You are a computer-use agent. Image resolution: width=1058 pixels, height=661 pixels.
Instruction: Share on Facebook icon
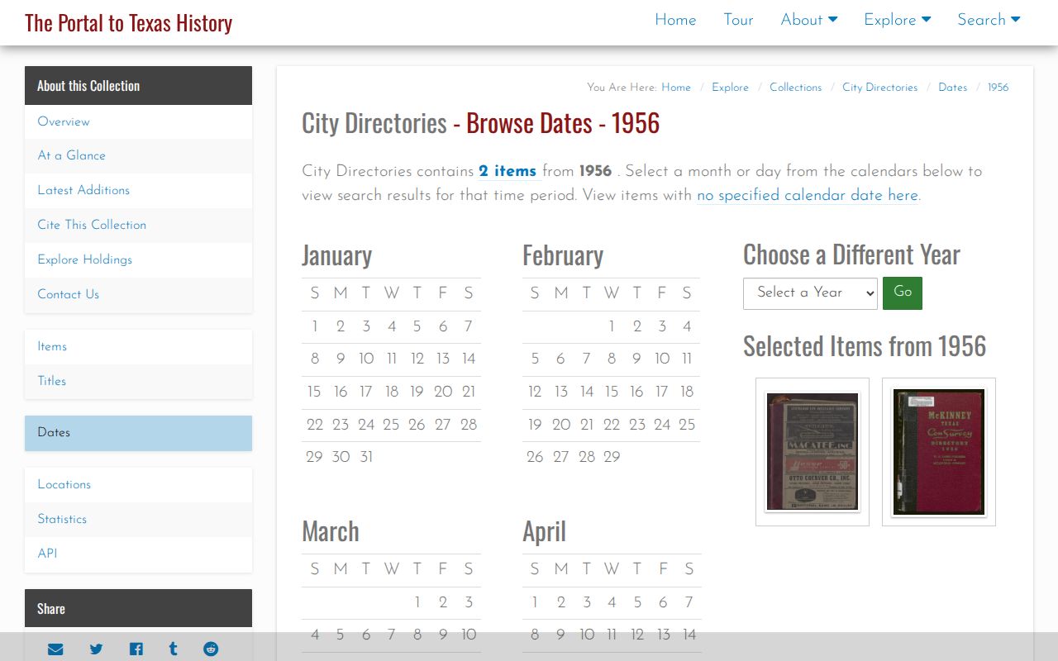click(x=136, y=649)
